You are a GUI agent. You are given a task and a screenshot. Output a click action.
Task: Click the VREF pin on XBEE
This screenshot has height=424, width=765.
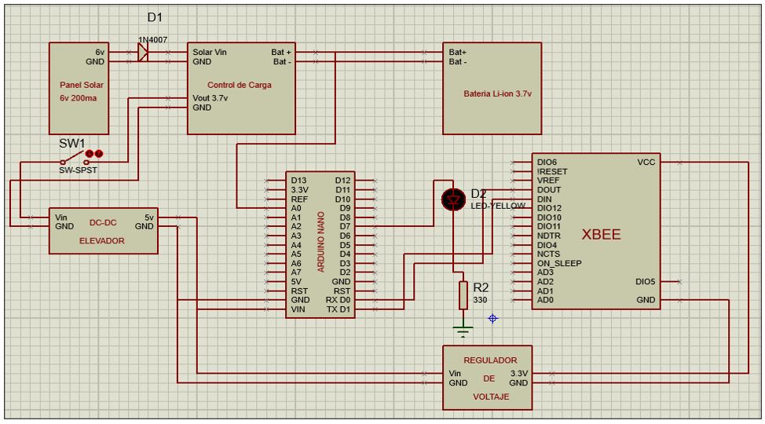point(548,181)
